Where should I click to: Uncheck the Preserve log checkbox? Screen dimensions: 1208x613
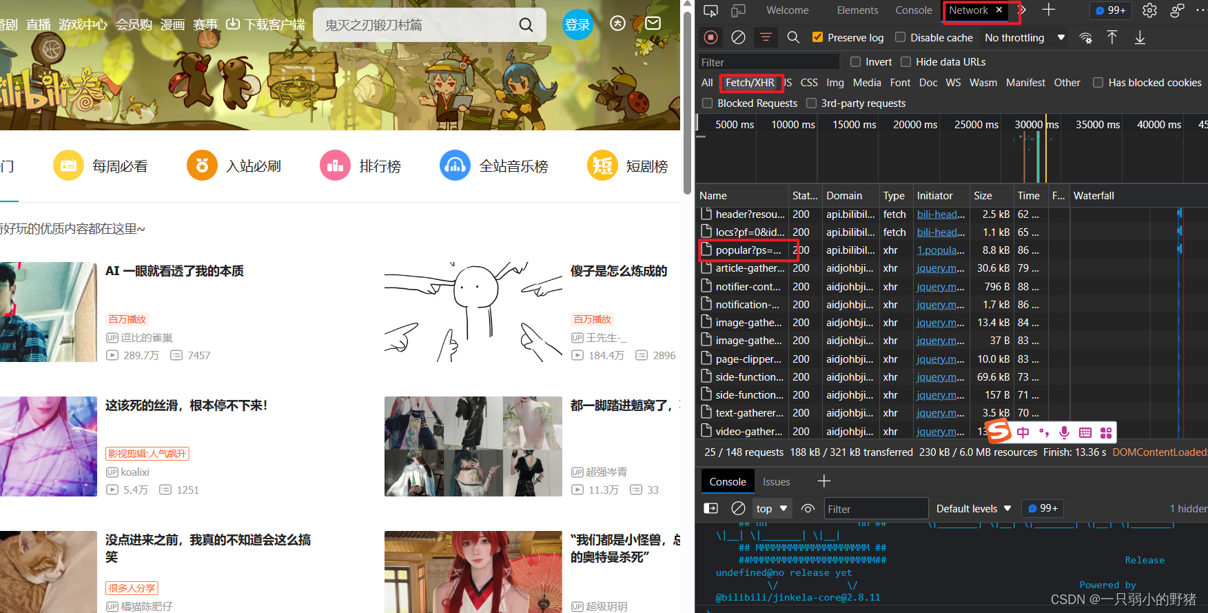click(x=817, y=37)
